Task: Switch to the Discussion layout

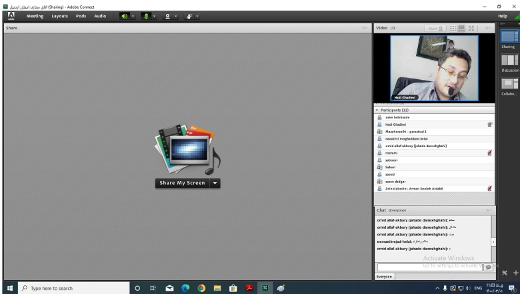Action: [x=509, y=61]
